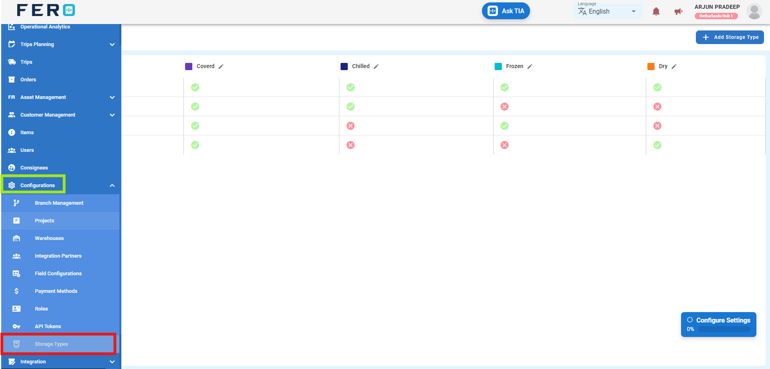Image resolution: width=770 pixels, height=369 pixels.
Task: Edit the Frozen storage type pencil
Action: coord(530,67)
